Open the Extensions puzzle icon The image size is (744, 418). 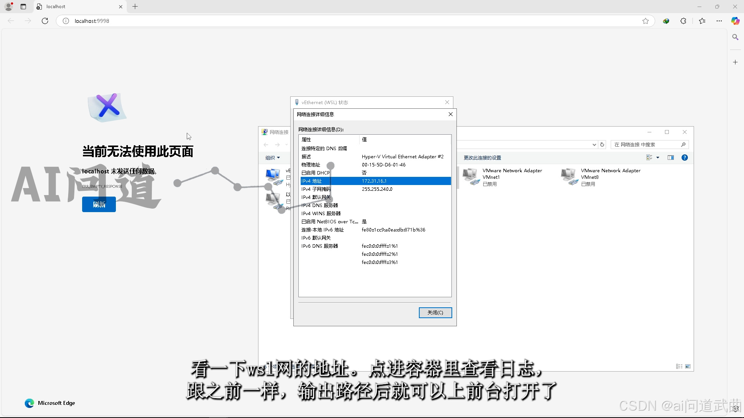(683, 21)
